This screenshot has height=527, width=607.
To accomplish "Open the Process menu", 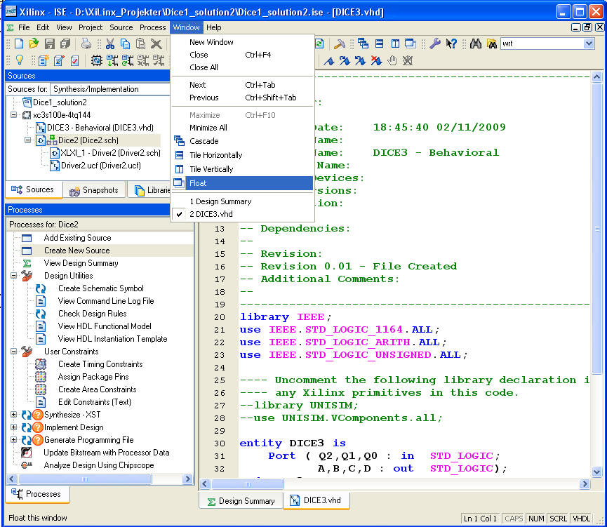I will (x=152, y=27).
